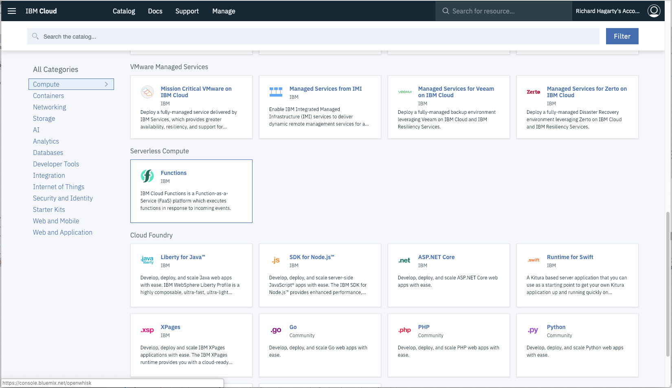Click the page vertical scrollbar

[x=668, y=285]
